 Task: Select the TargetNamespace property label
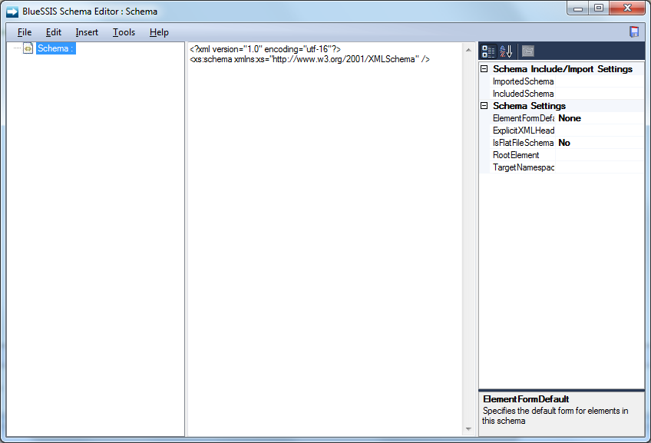click(x=523, y=167)
